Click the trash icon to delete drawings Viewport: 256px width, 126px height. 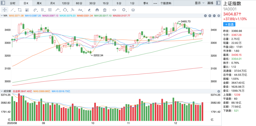click(104, 10)
